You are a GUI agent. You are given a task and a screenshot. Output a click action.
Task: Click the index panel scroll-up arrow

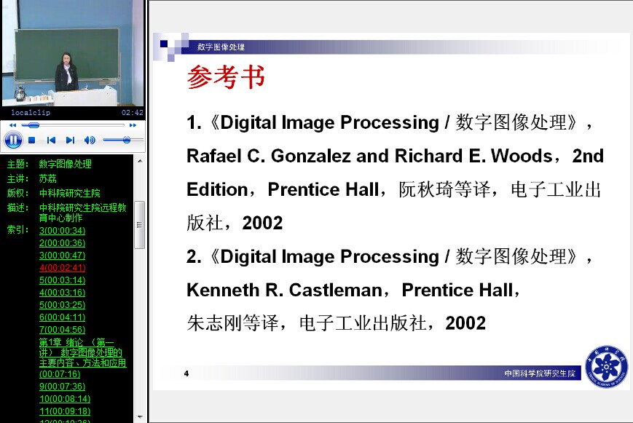[x=140, y=161]
